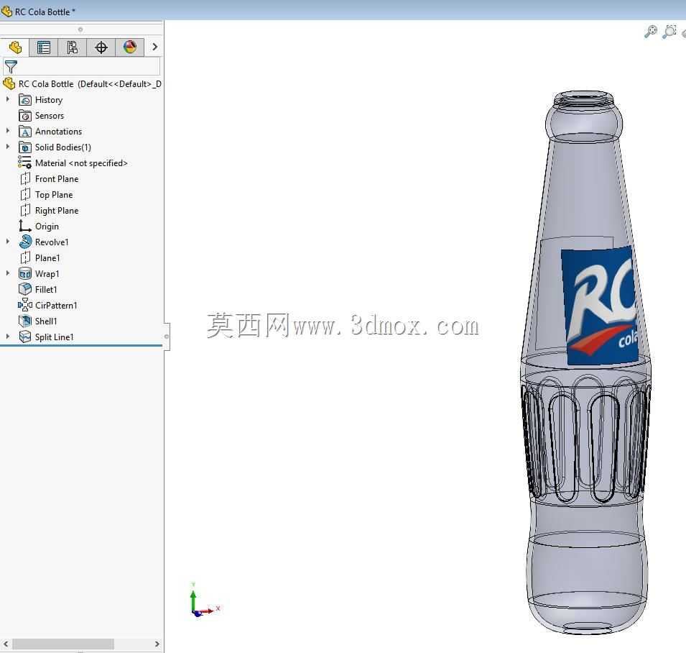
Task: Click the Solid Bodies(1) label
Action: tap(63, 147)
